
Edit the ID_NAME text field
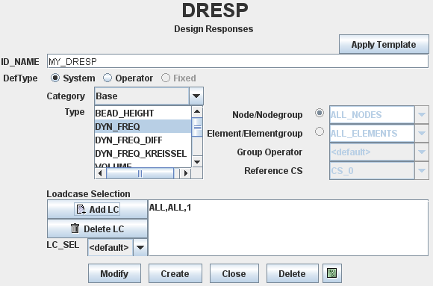[x=237, y=61]
